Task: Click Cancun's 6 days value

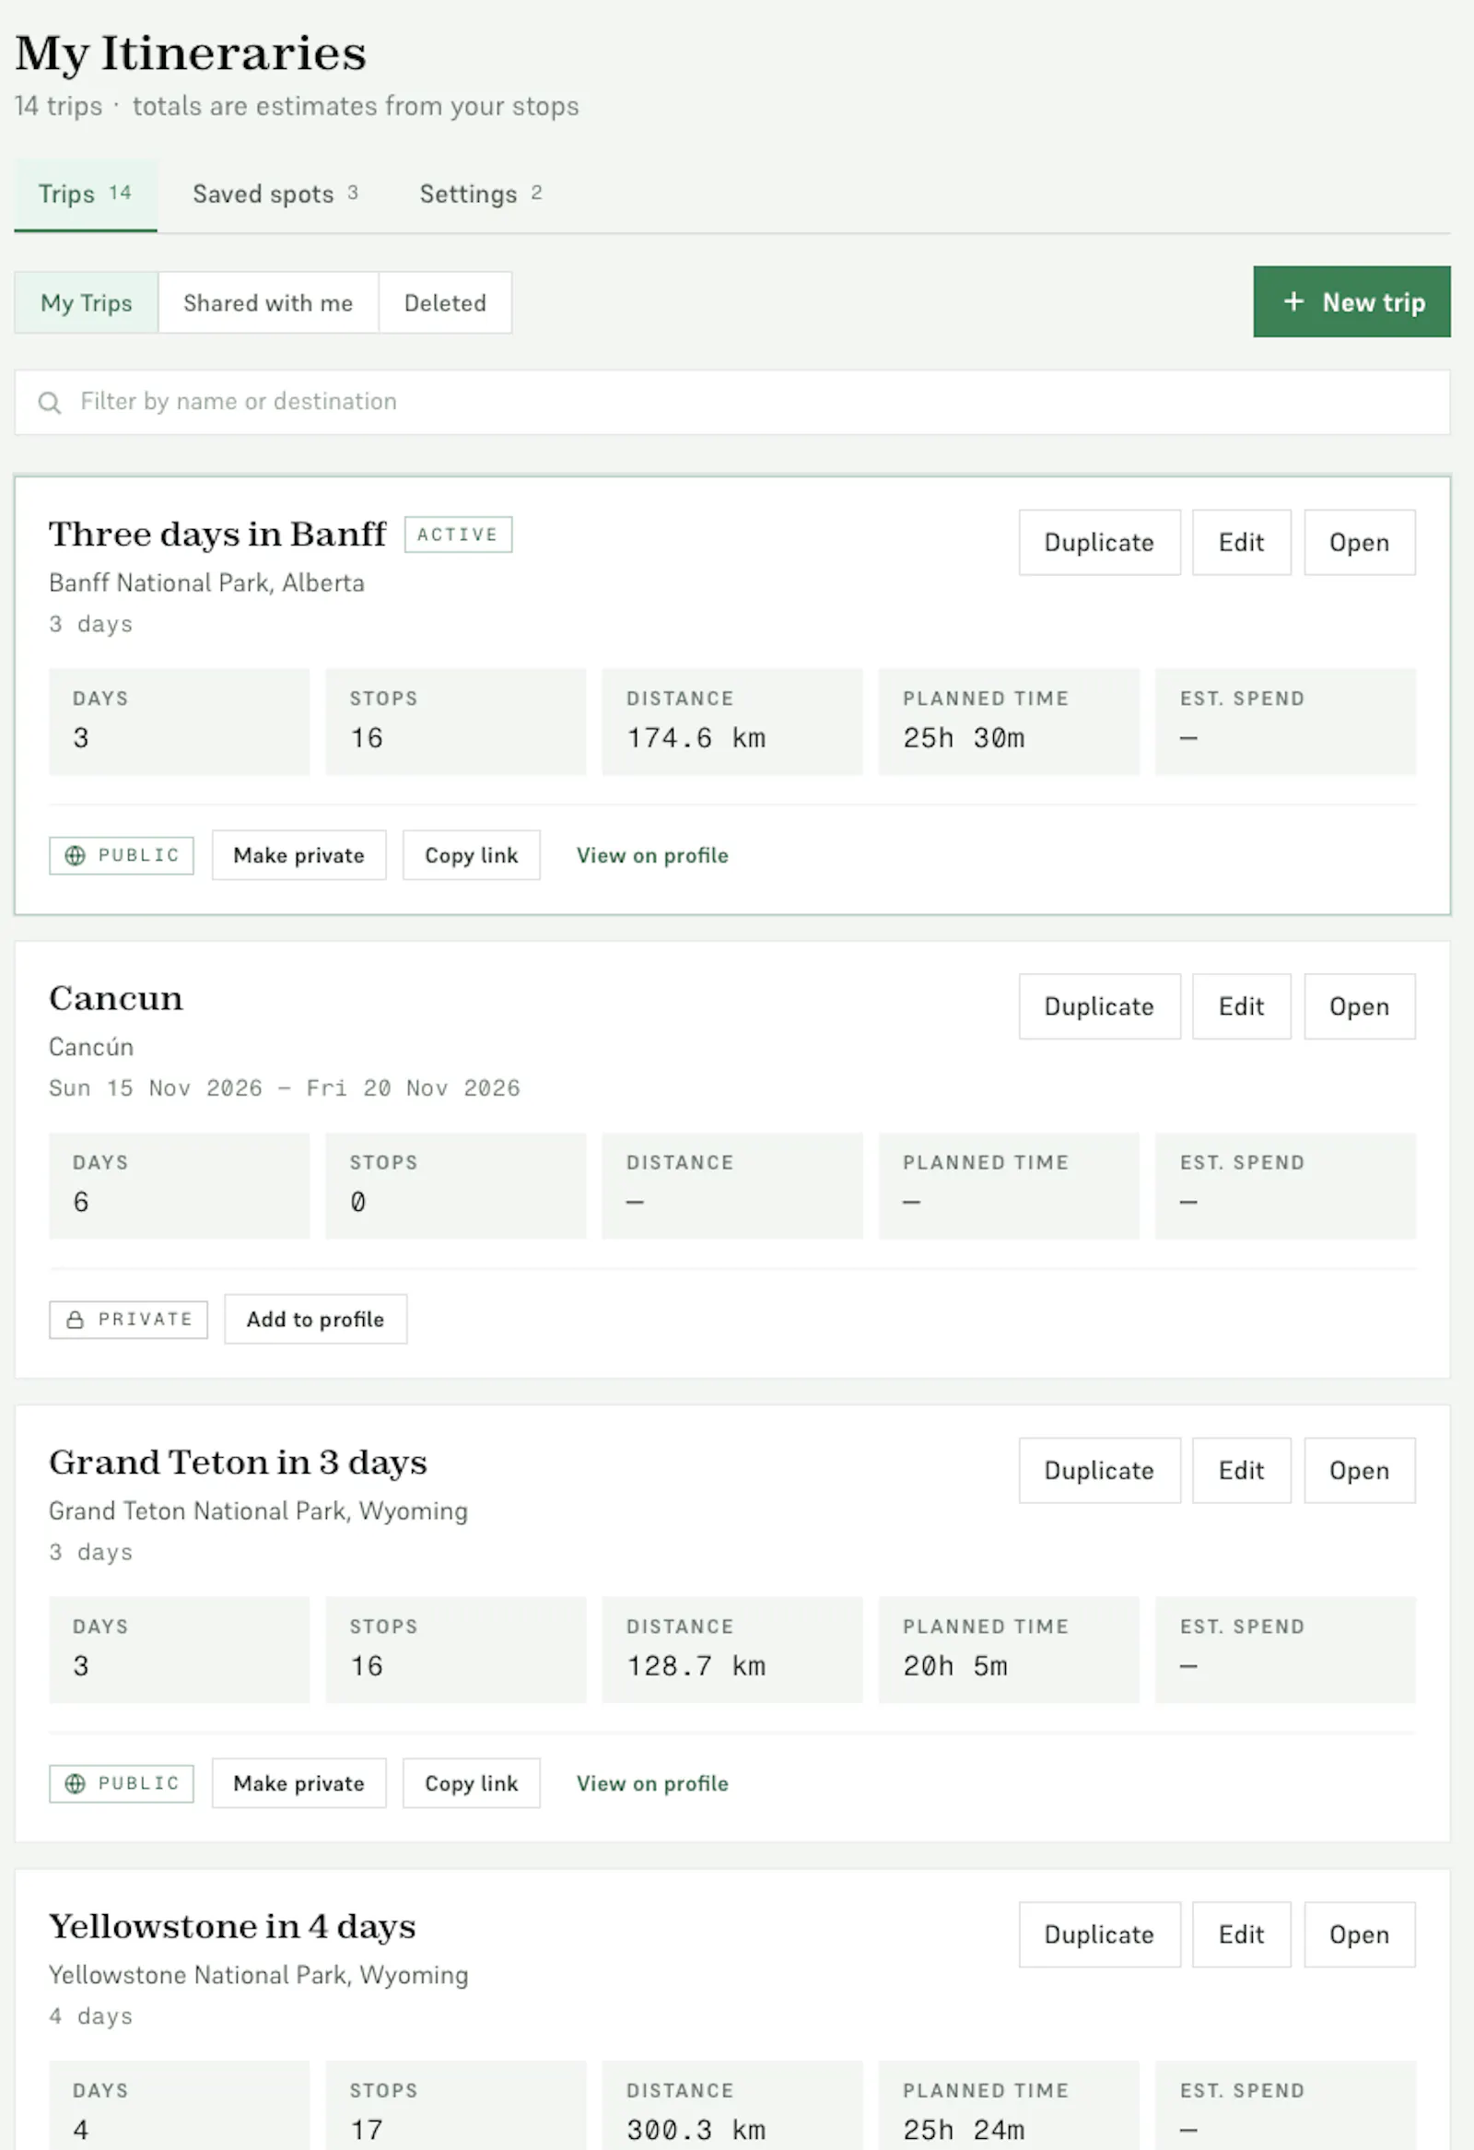Action: [81, 1203]
